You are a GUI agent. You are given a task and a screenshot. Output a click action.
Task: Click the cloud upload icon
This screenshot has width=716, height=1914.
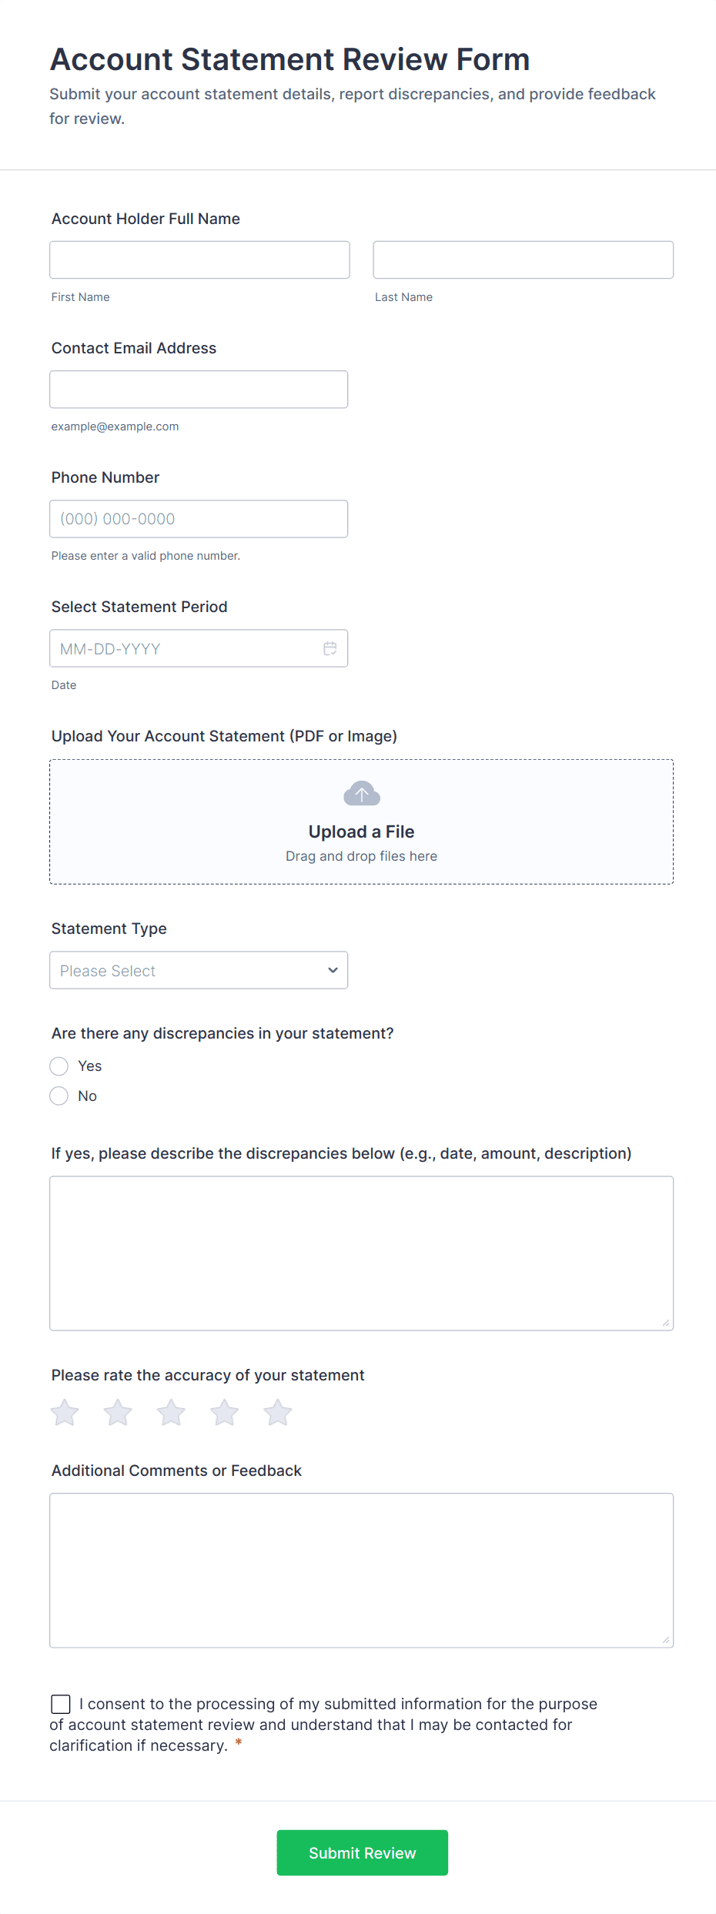(361, 792)
